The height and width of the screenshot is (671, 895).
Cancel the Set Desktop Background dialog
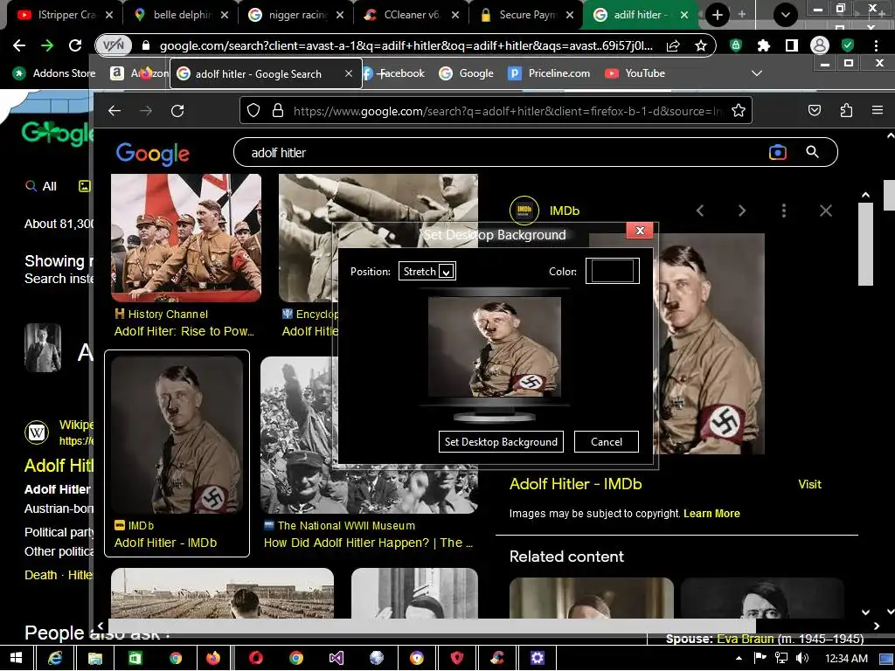607,441
